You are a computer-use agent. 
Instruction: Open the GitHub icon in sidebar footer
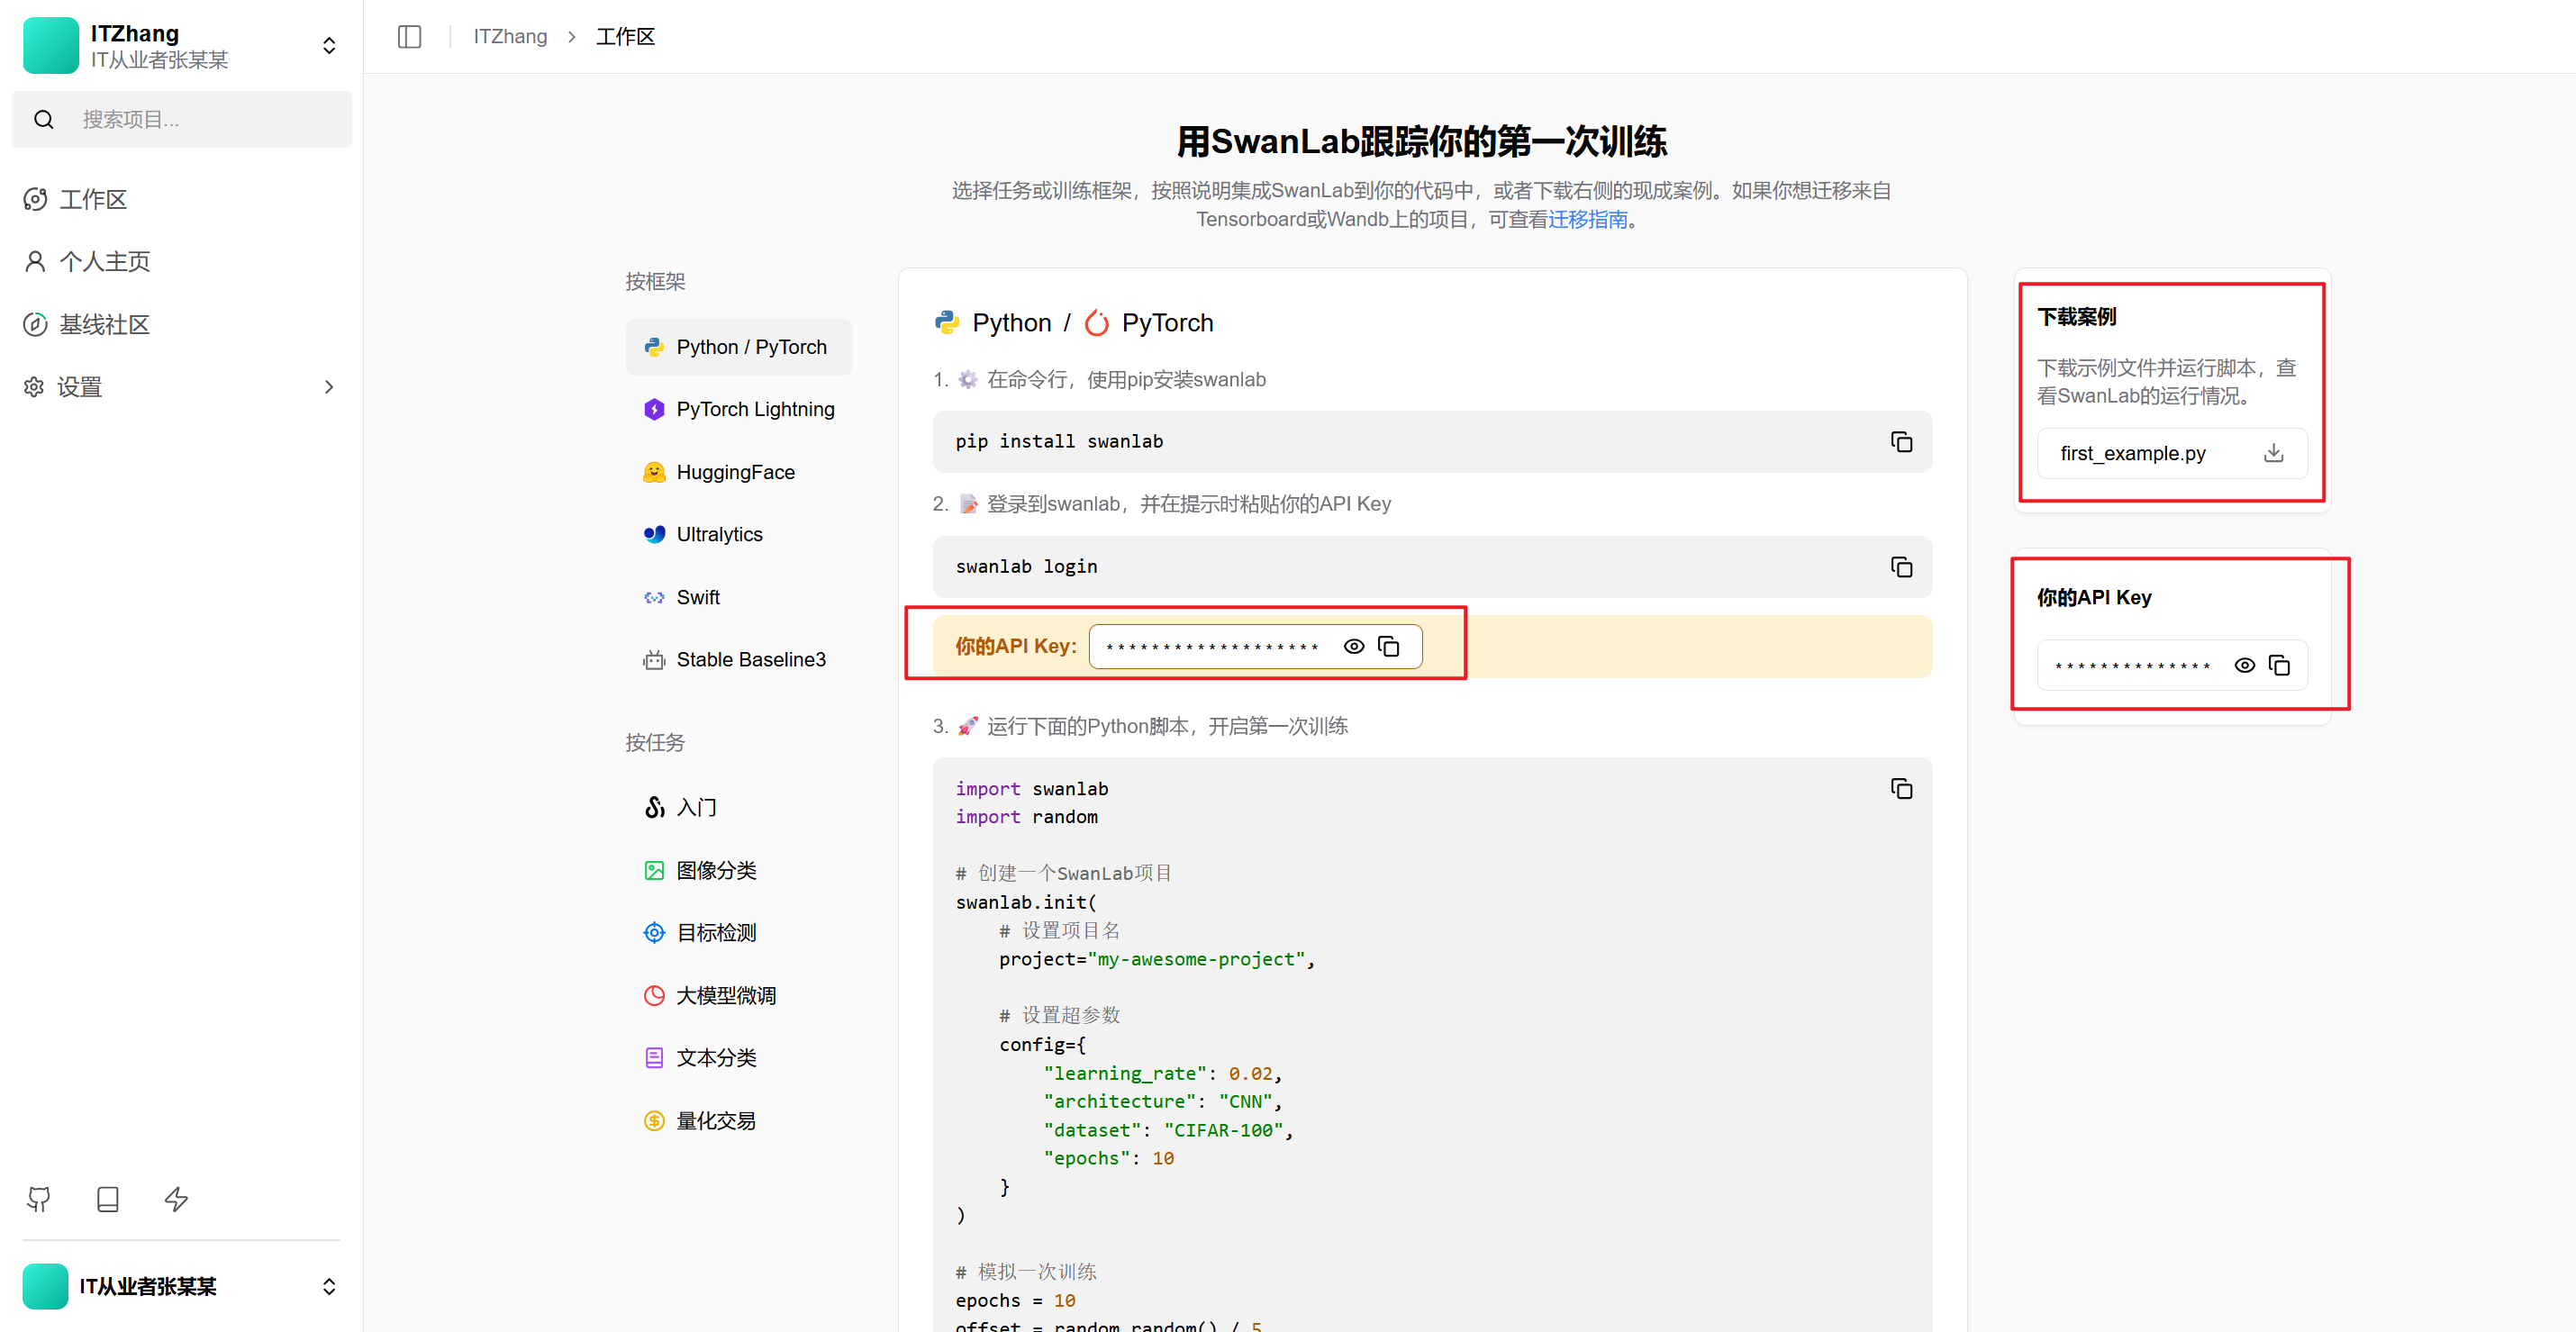pos(39,1199)
